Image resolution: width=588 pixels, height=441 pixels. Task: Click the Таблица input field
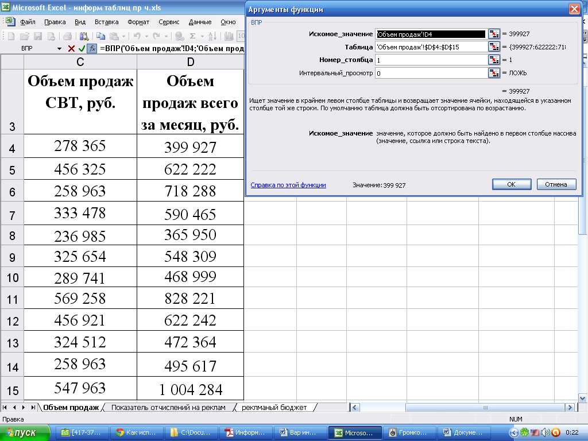(x=431, y=47)
